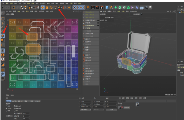This screenshot has width=184, height=120.
Task: Open the size mode dropdown in coordinates
Action: point(99,110)
